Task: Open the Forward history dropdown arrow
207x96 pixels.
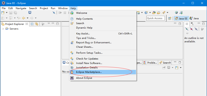Action: click(36, 18)
